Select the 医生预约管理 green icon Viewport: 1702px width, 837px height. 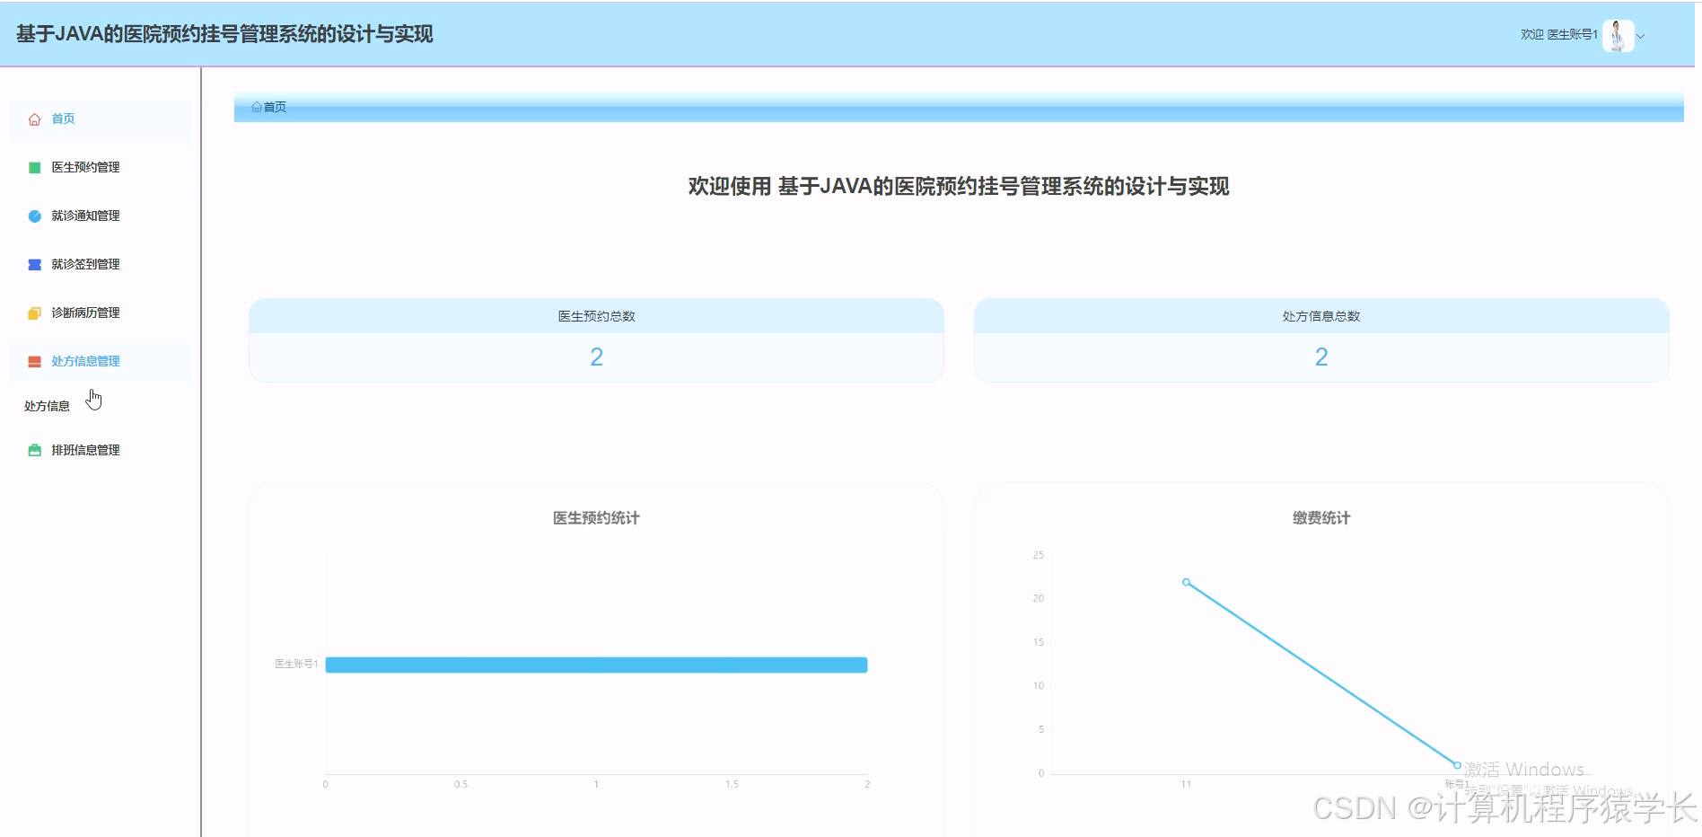coord(33,166)
